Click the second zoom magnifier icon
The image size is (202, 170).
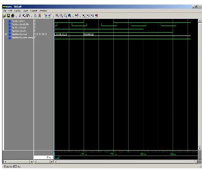pyautogui.click(x=61, y=16)
